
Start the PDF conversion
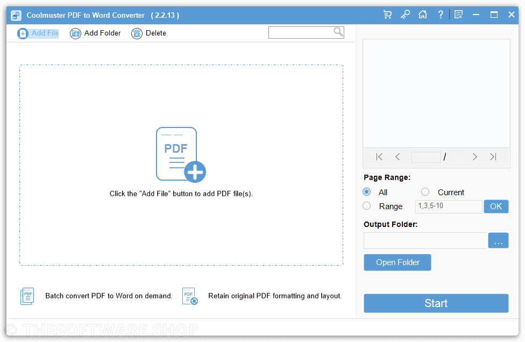(436, 303)
